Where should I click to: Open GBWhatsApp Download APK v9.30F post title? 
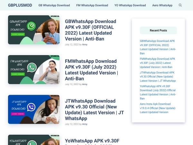[90, 30]
